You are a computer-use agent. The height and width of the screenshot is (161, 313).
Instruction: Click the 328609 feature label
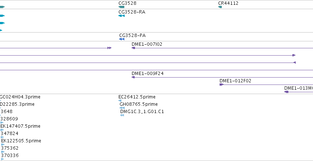9,119
